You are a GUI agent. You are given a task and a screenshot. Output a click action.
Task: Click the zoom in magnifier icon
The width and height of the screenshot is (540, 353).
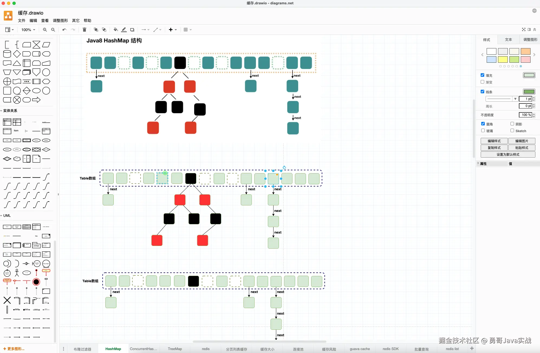tap(45, 30)
